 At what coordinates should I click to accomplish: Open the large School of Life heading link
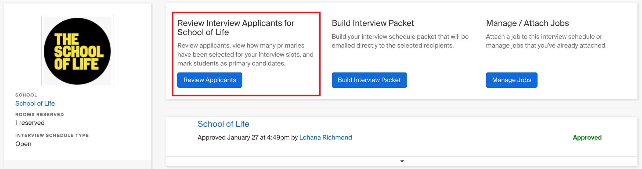click(x=223, y=124)
